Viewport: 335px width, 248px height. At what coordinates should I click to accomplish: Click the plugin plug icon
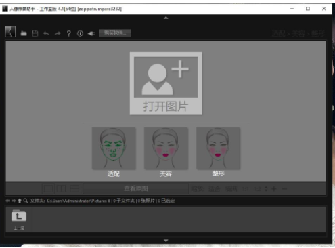(x=91, y=34)
